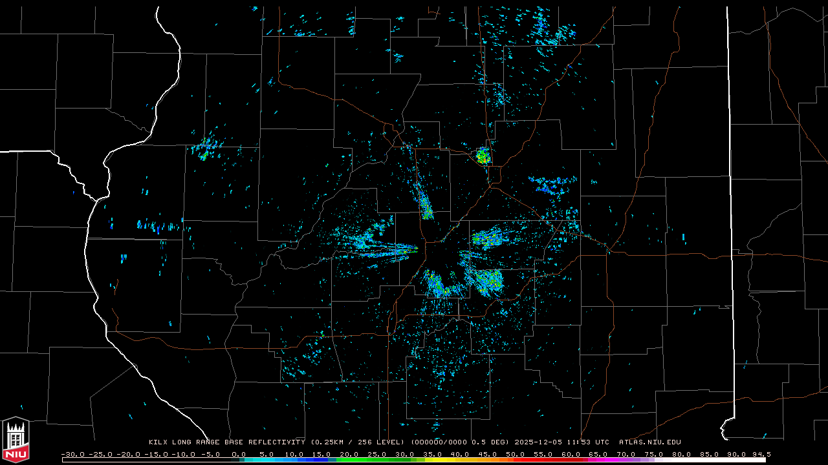The height and width of the screenshot is (465, 828).
Task: Click the 20.0 scale label
Action: coord(349,454)
